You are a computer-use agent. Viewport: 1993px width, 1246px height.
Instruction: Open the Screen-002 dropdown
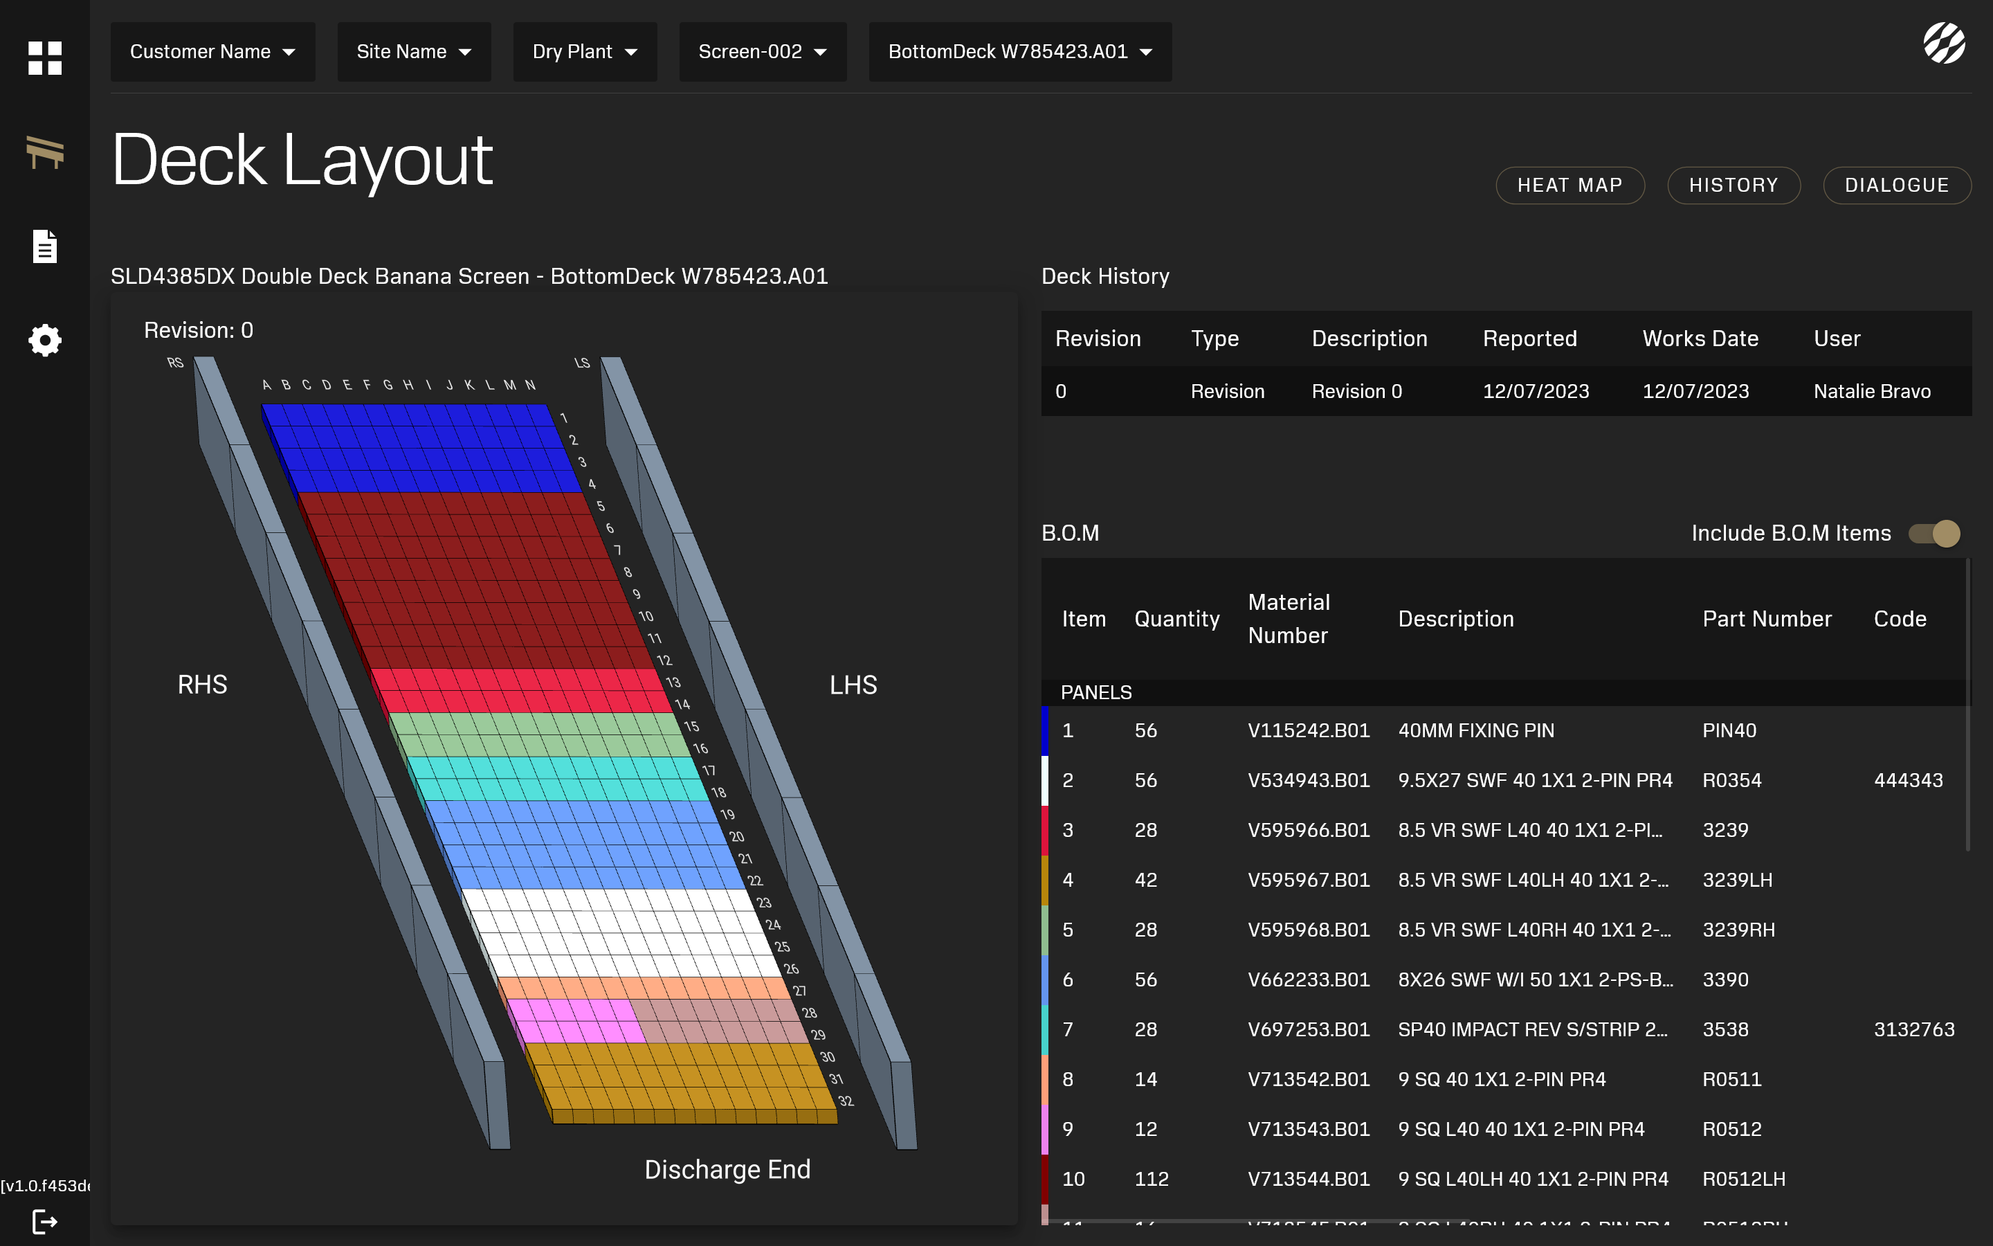coord(762,52)
